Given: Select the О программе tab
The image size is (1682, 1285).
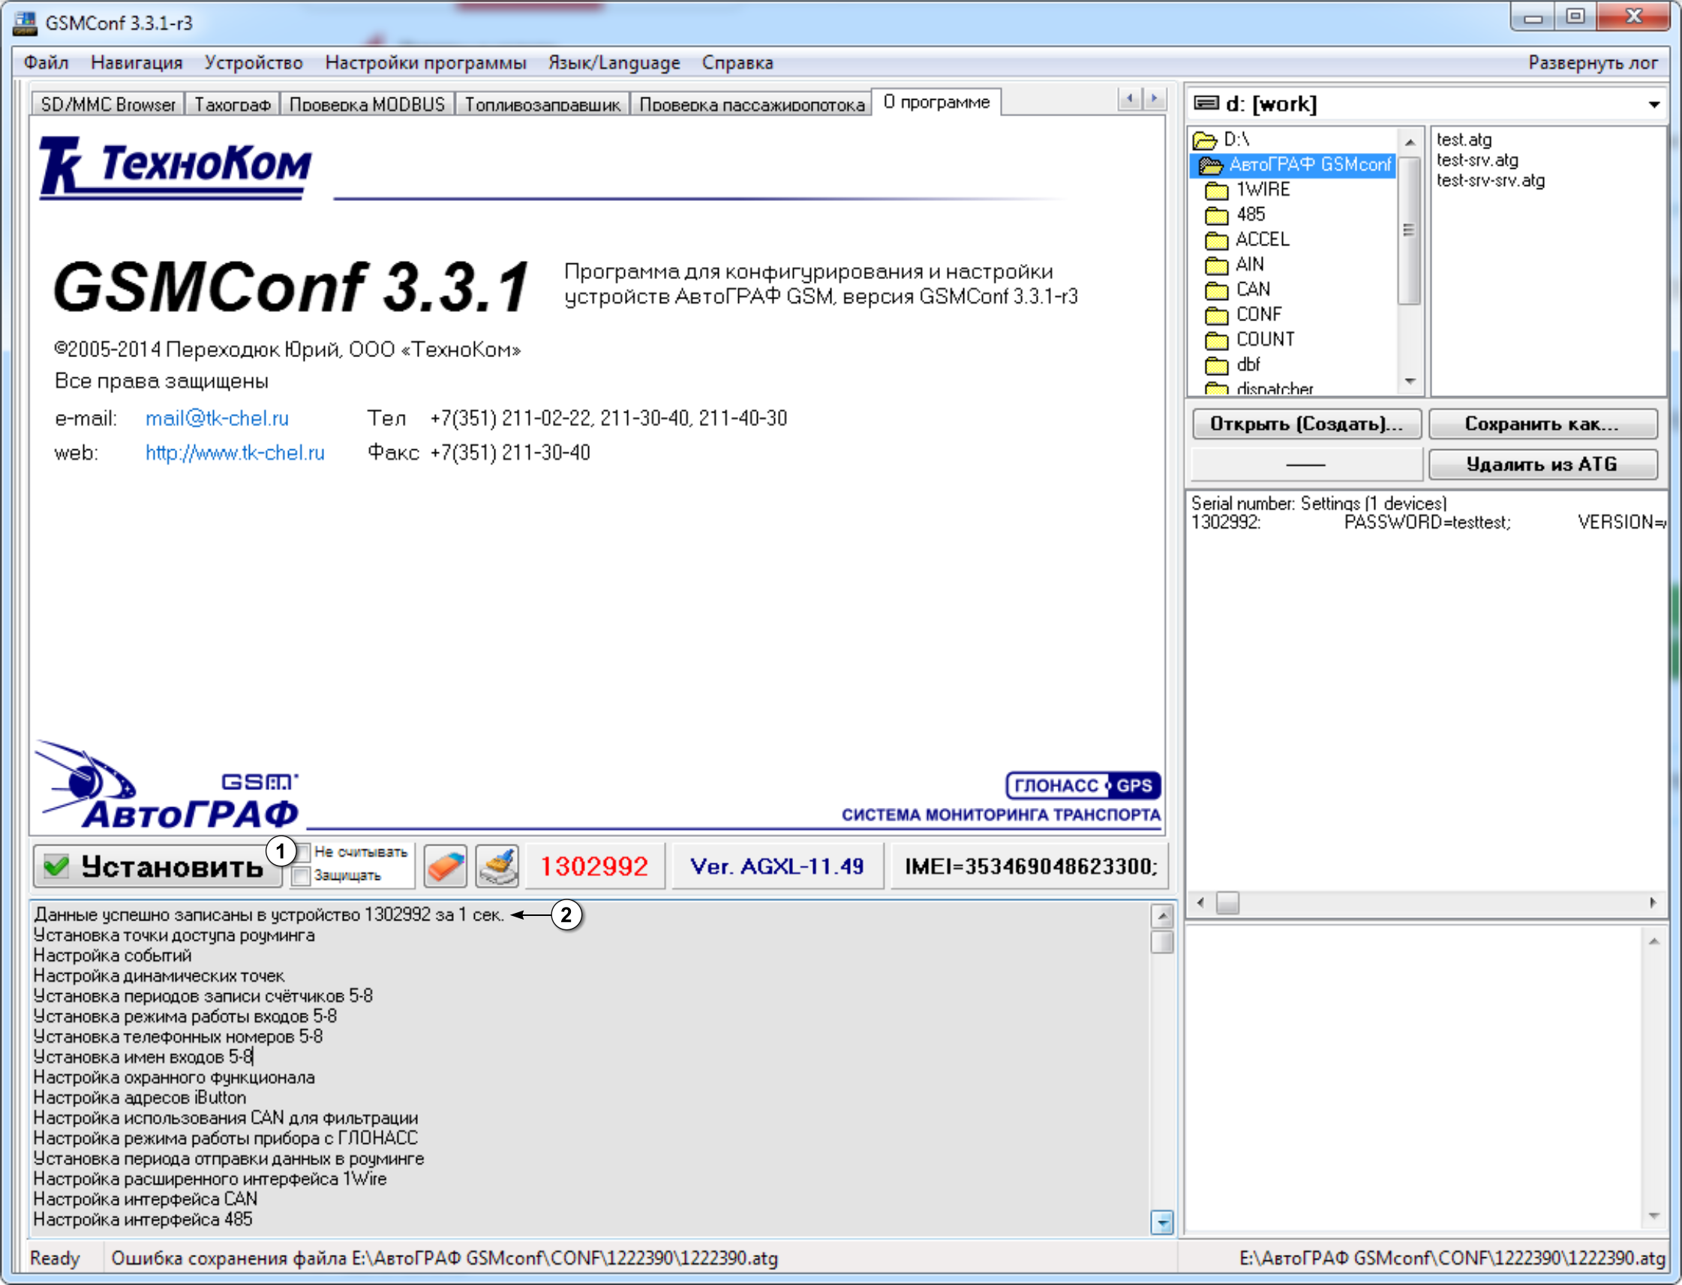Looking at the screenshot, I should coord(936,103).
